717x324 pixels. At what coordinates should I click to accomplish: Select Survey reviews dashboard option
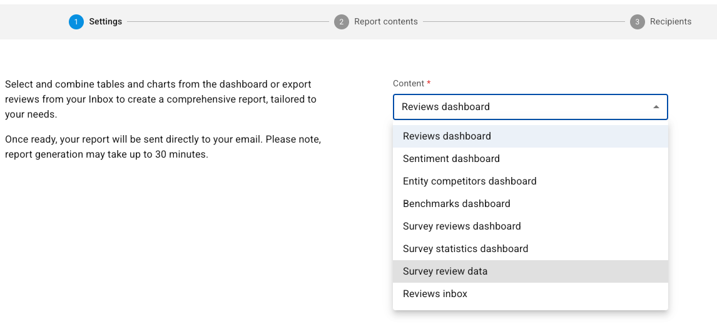(x=531, y=226)
